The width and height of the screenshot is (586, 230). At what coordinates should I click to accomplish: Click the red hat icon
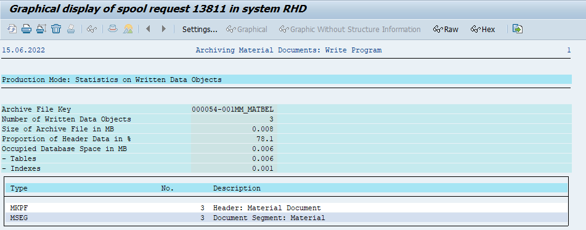point(113,29)
